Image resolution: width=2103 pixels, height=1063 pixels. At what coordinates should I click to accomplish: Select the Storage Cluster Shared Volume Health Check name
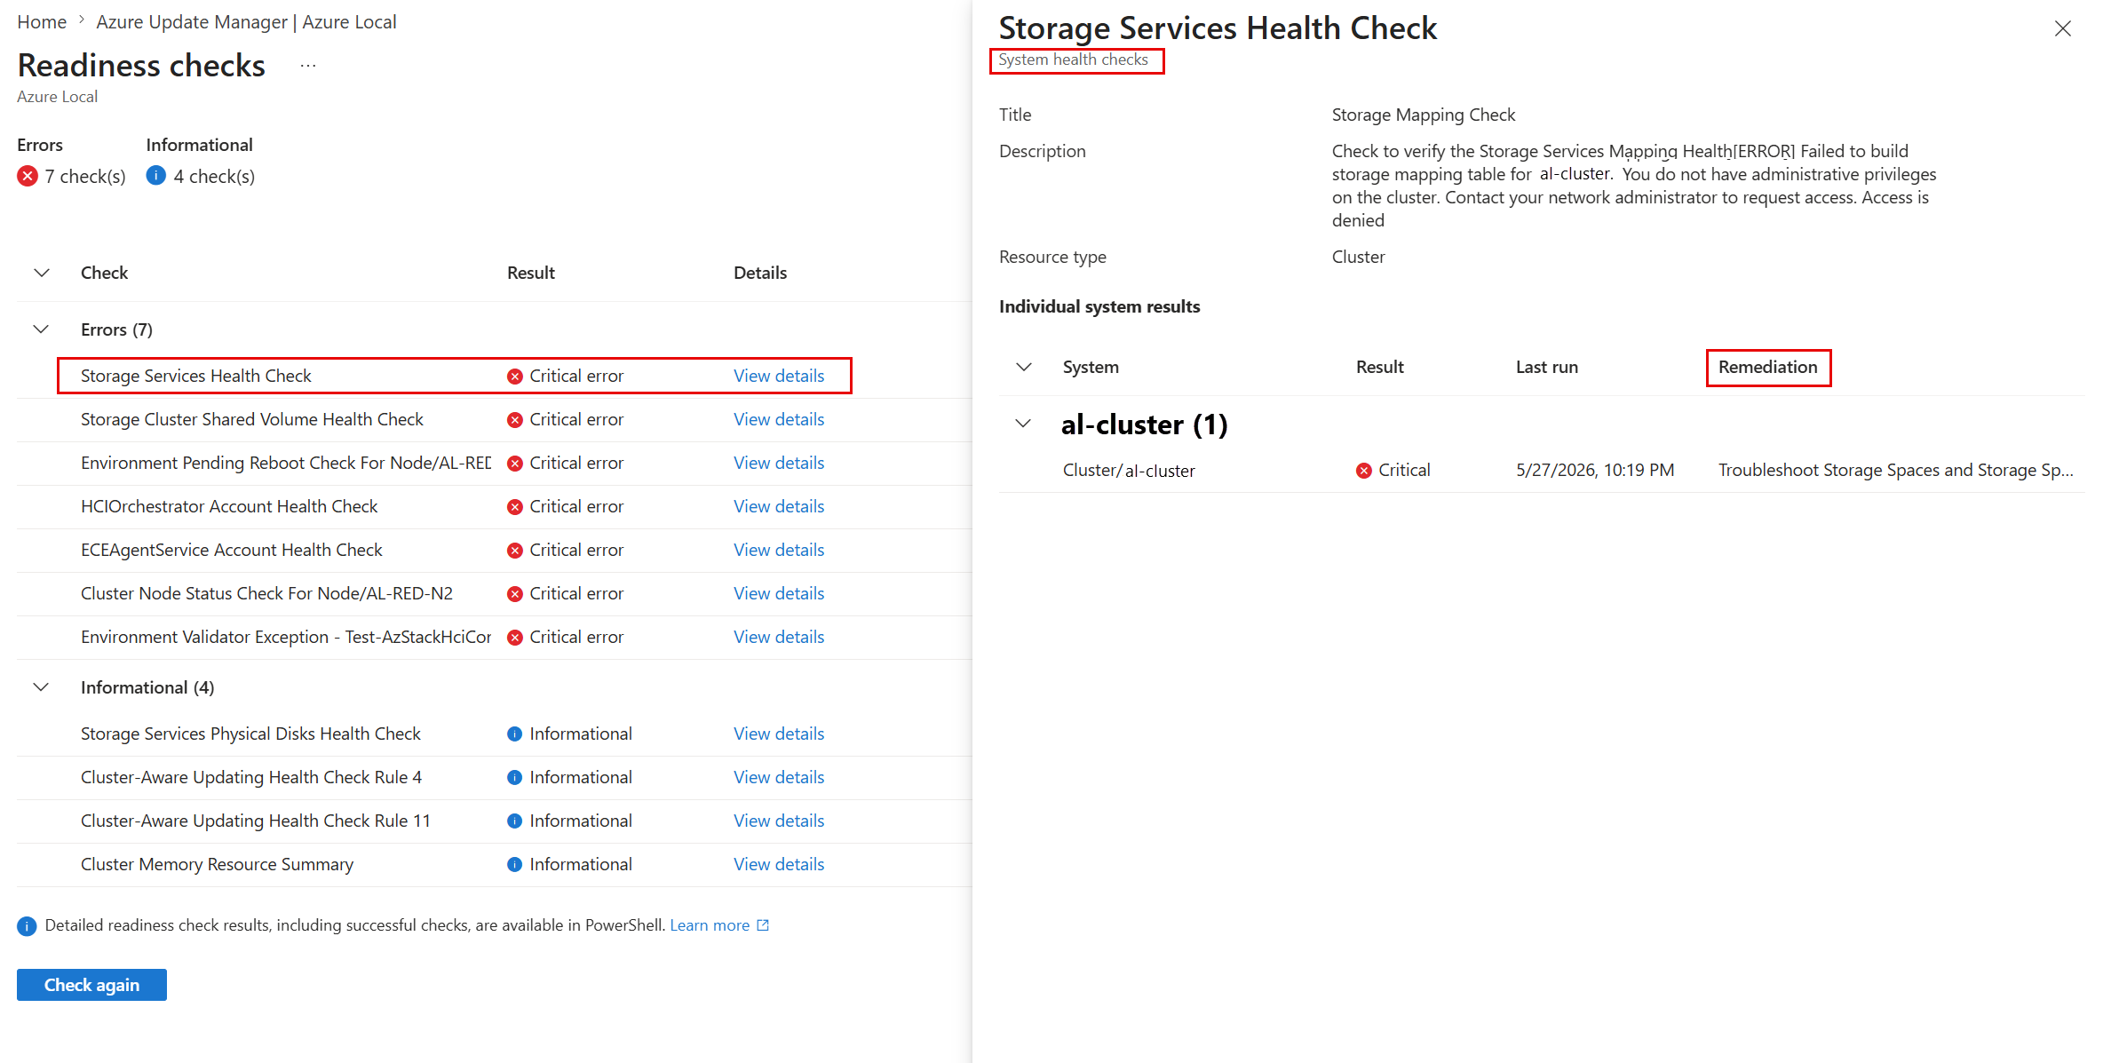[x=252, y=419]
